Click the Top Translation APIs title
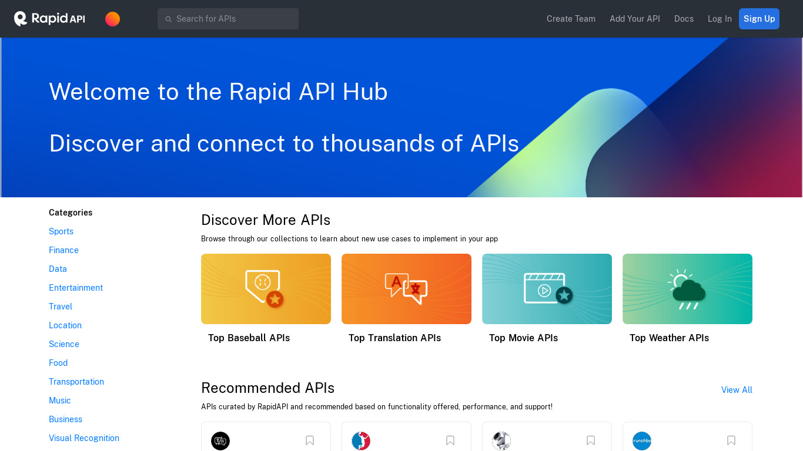 click(394, 338)
